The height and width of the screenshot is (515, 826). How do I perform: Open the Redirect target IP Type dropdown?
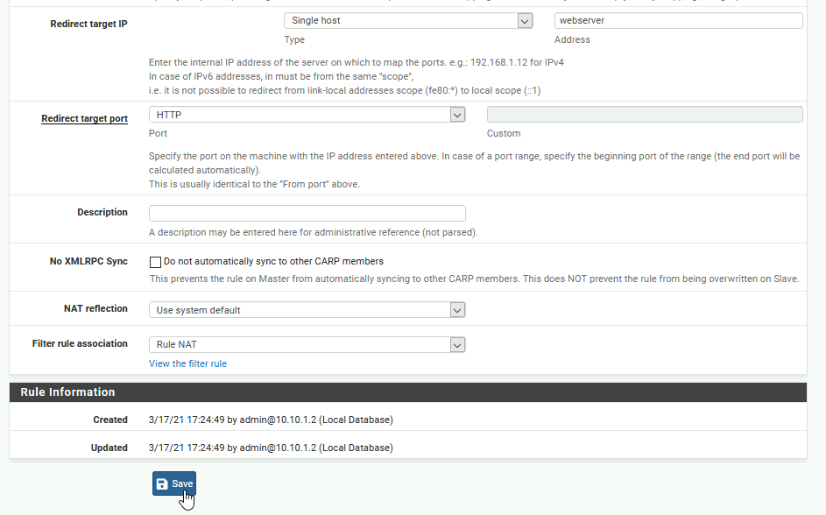point(408,20)
